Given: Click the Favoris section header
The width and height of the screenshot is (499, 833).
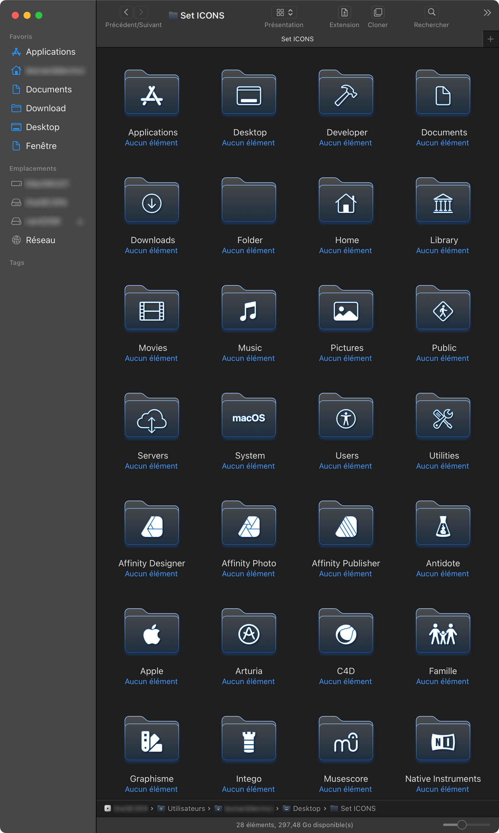Looking at the screenshot, I should 21,37.
